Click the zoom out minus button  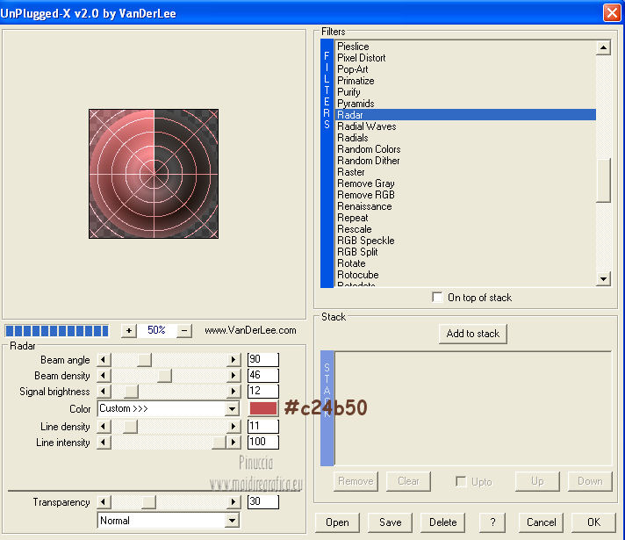pyautogui.click(x=184, y=331)
